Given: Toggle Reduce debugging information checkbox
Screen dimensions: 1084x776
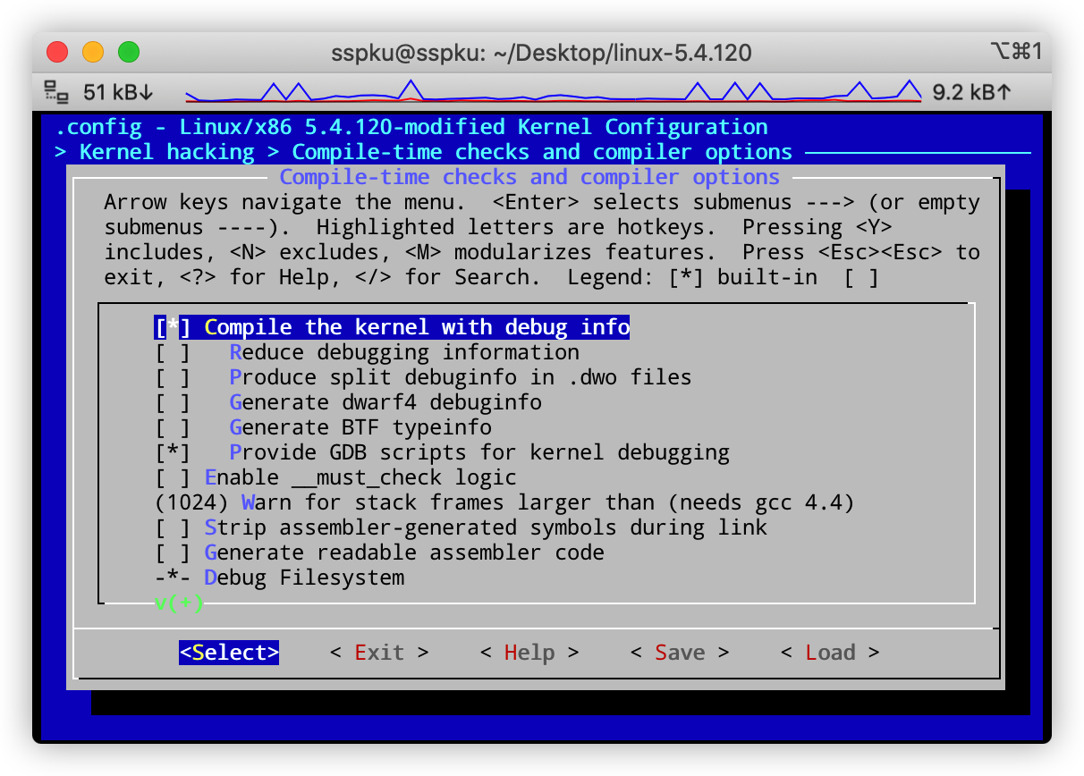Looking at the screenshot, I should (173, 352).
